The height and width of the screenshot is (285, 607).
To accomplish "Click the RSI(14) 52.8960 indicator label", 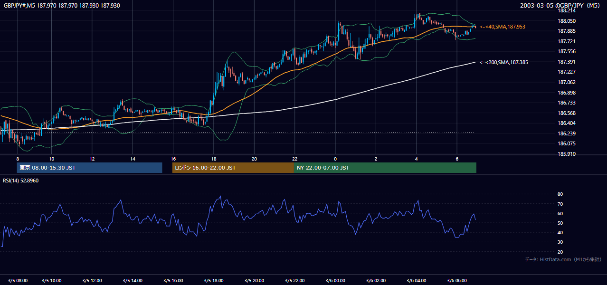I will click(21, 180).
